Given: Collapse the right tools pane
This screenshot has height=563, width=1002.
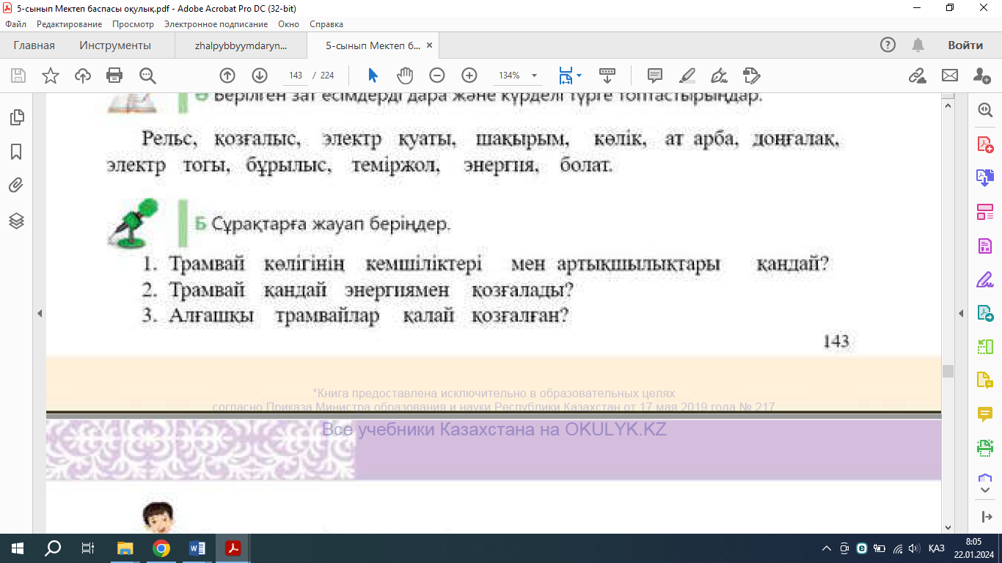Looking at the screenshot, I should pyautogui.click(x=986, y=517).
